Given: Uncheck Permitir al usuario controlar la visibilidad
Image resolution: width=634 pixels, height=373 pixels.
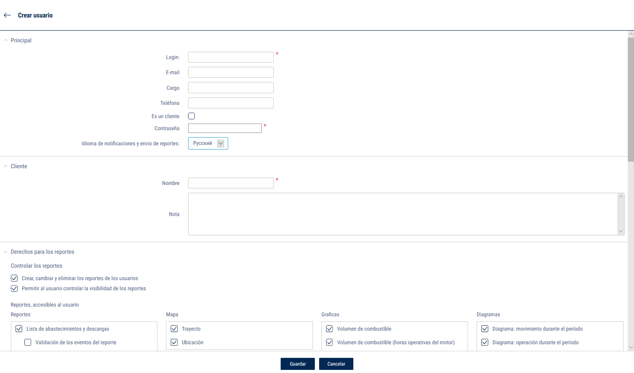Looking at the screenshot, I should click(x=14, y=288).
